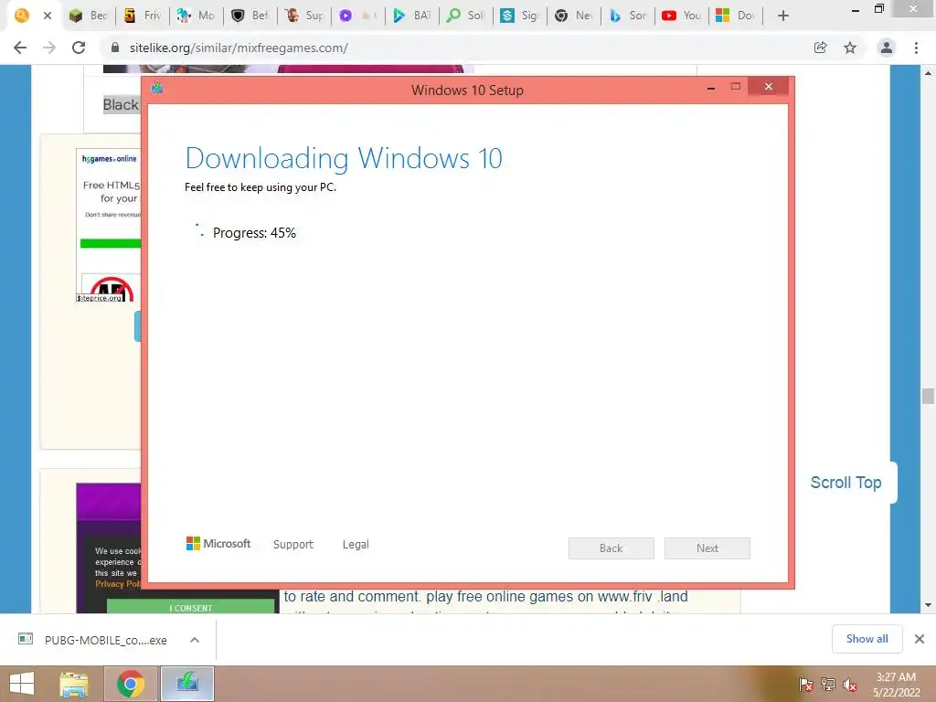
Task: Click the site lock icon
Action: click(x=115, y=48)
